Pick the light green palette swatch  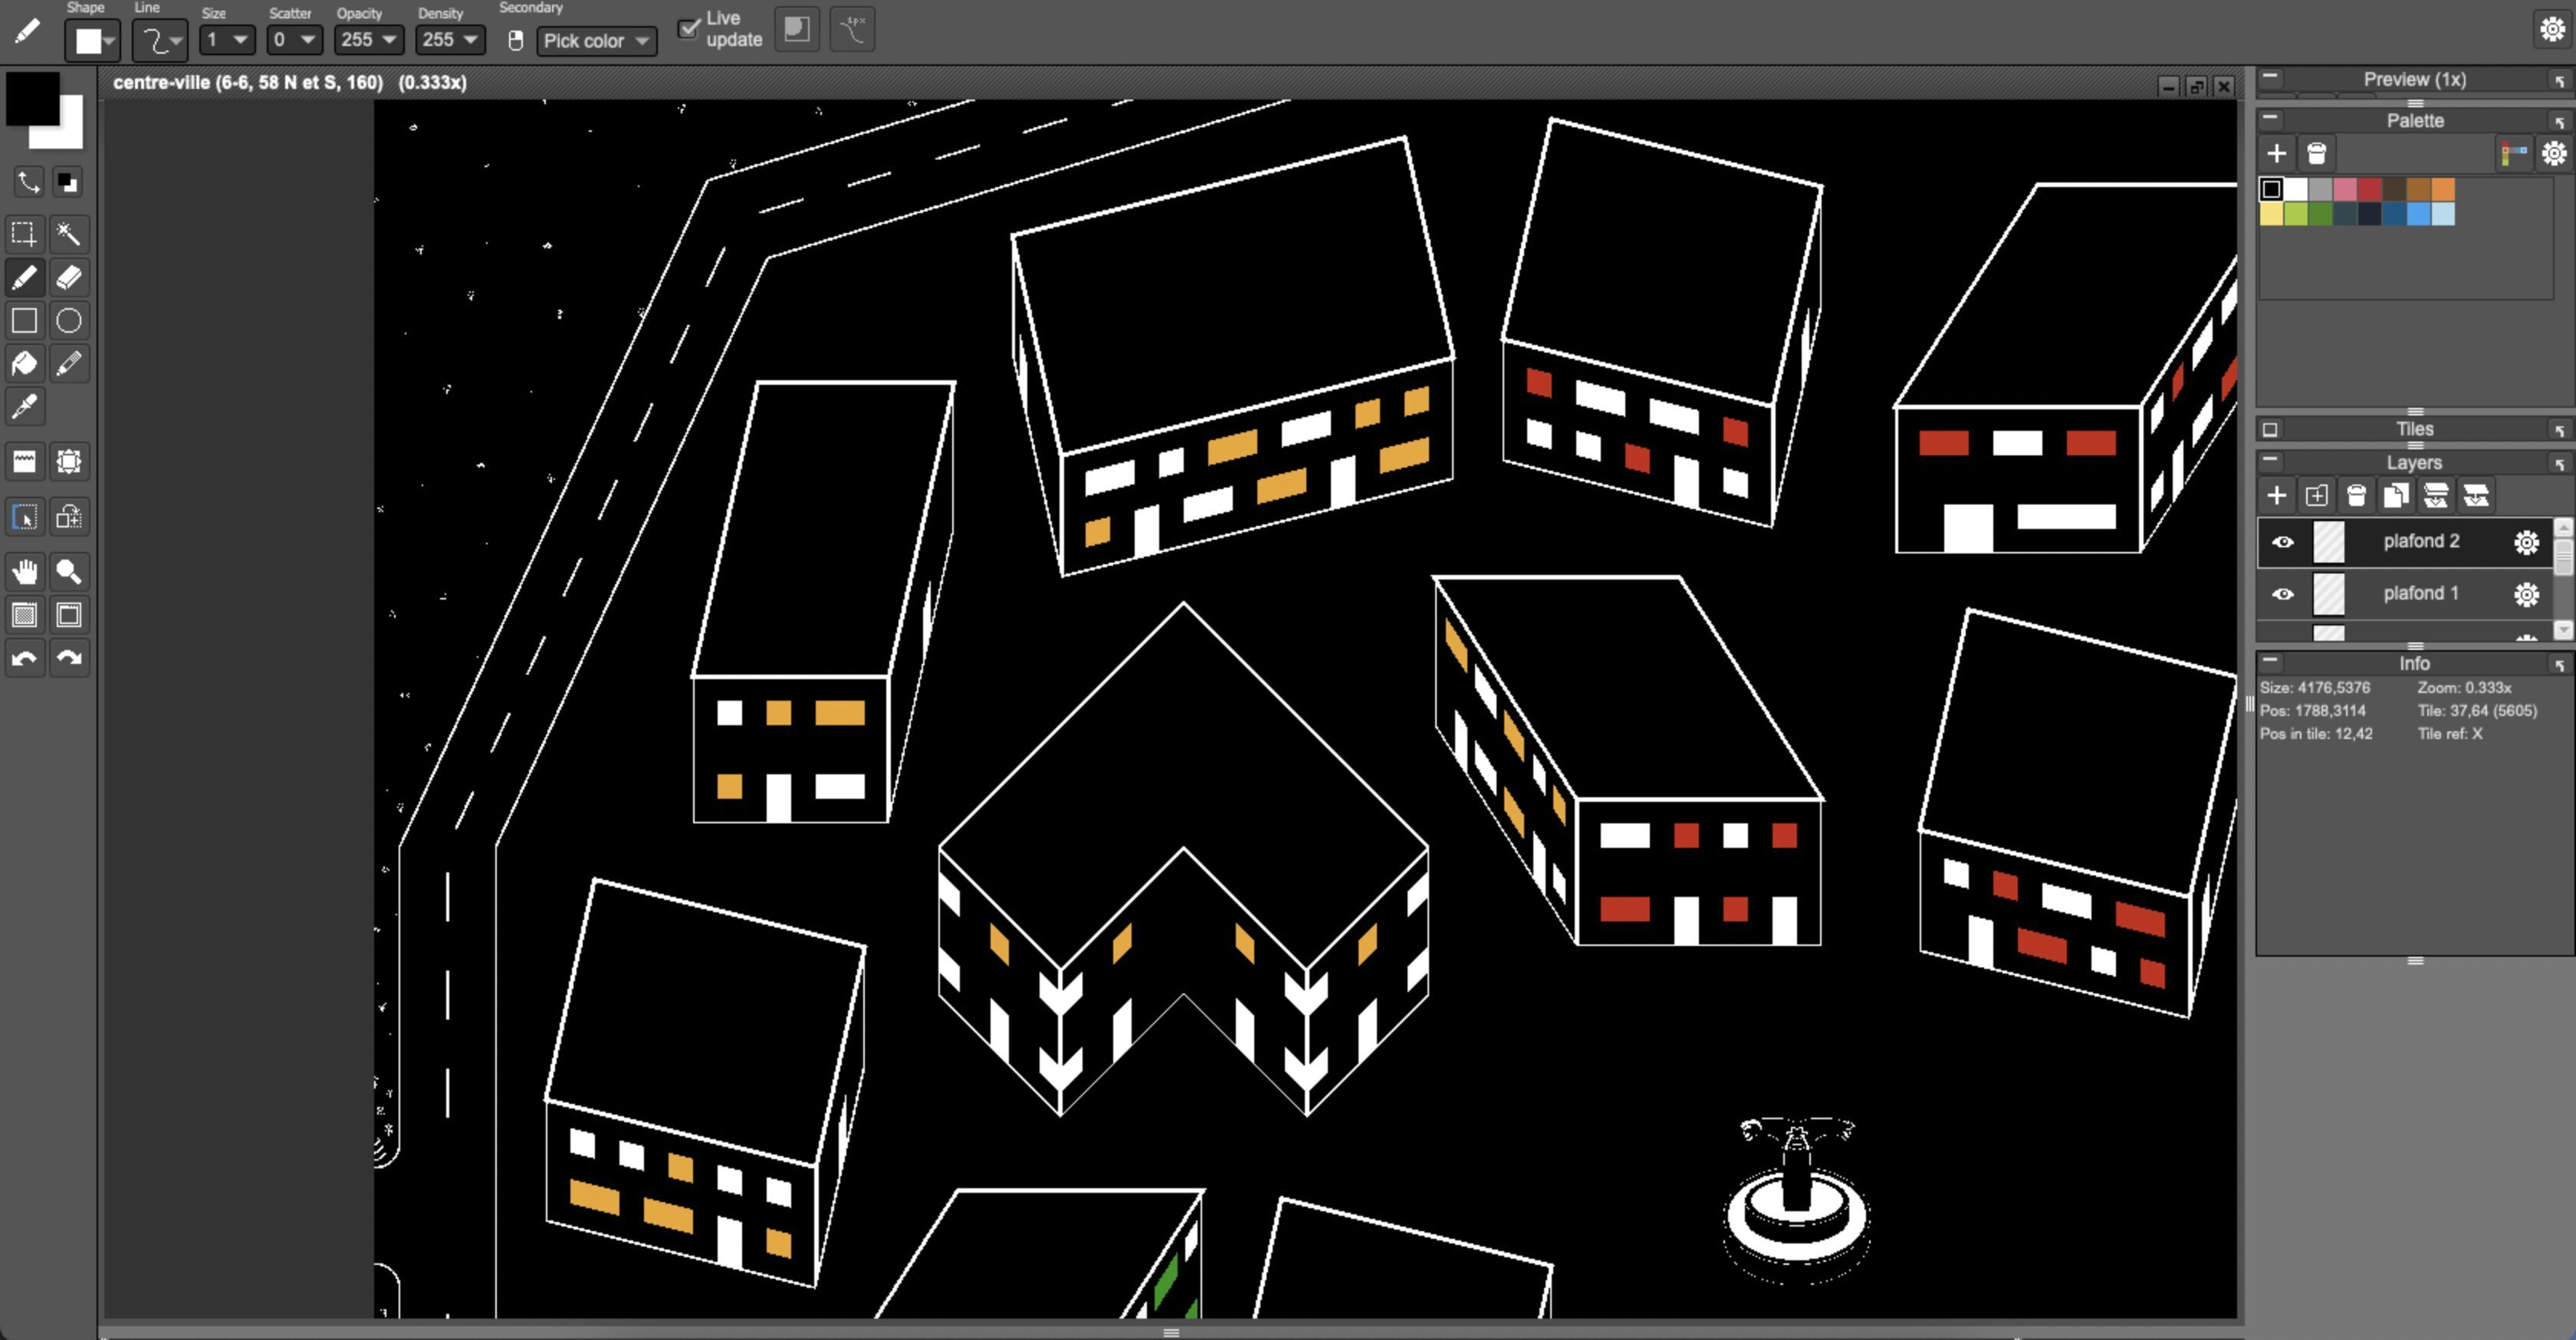pos(2296,213)
